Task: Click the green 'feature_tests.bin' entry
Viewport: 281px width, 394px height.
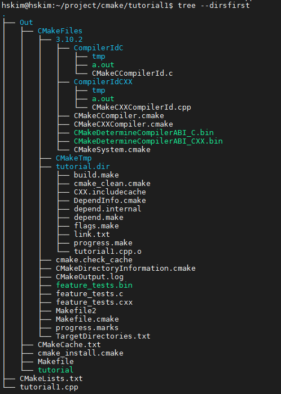Action: pyautogui.click(x=94, y=285)
